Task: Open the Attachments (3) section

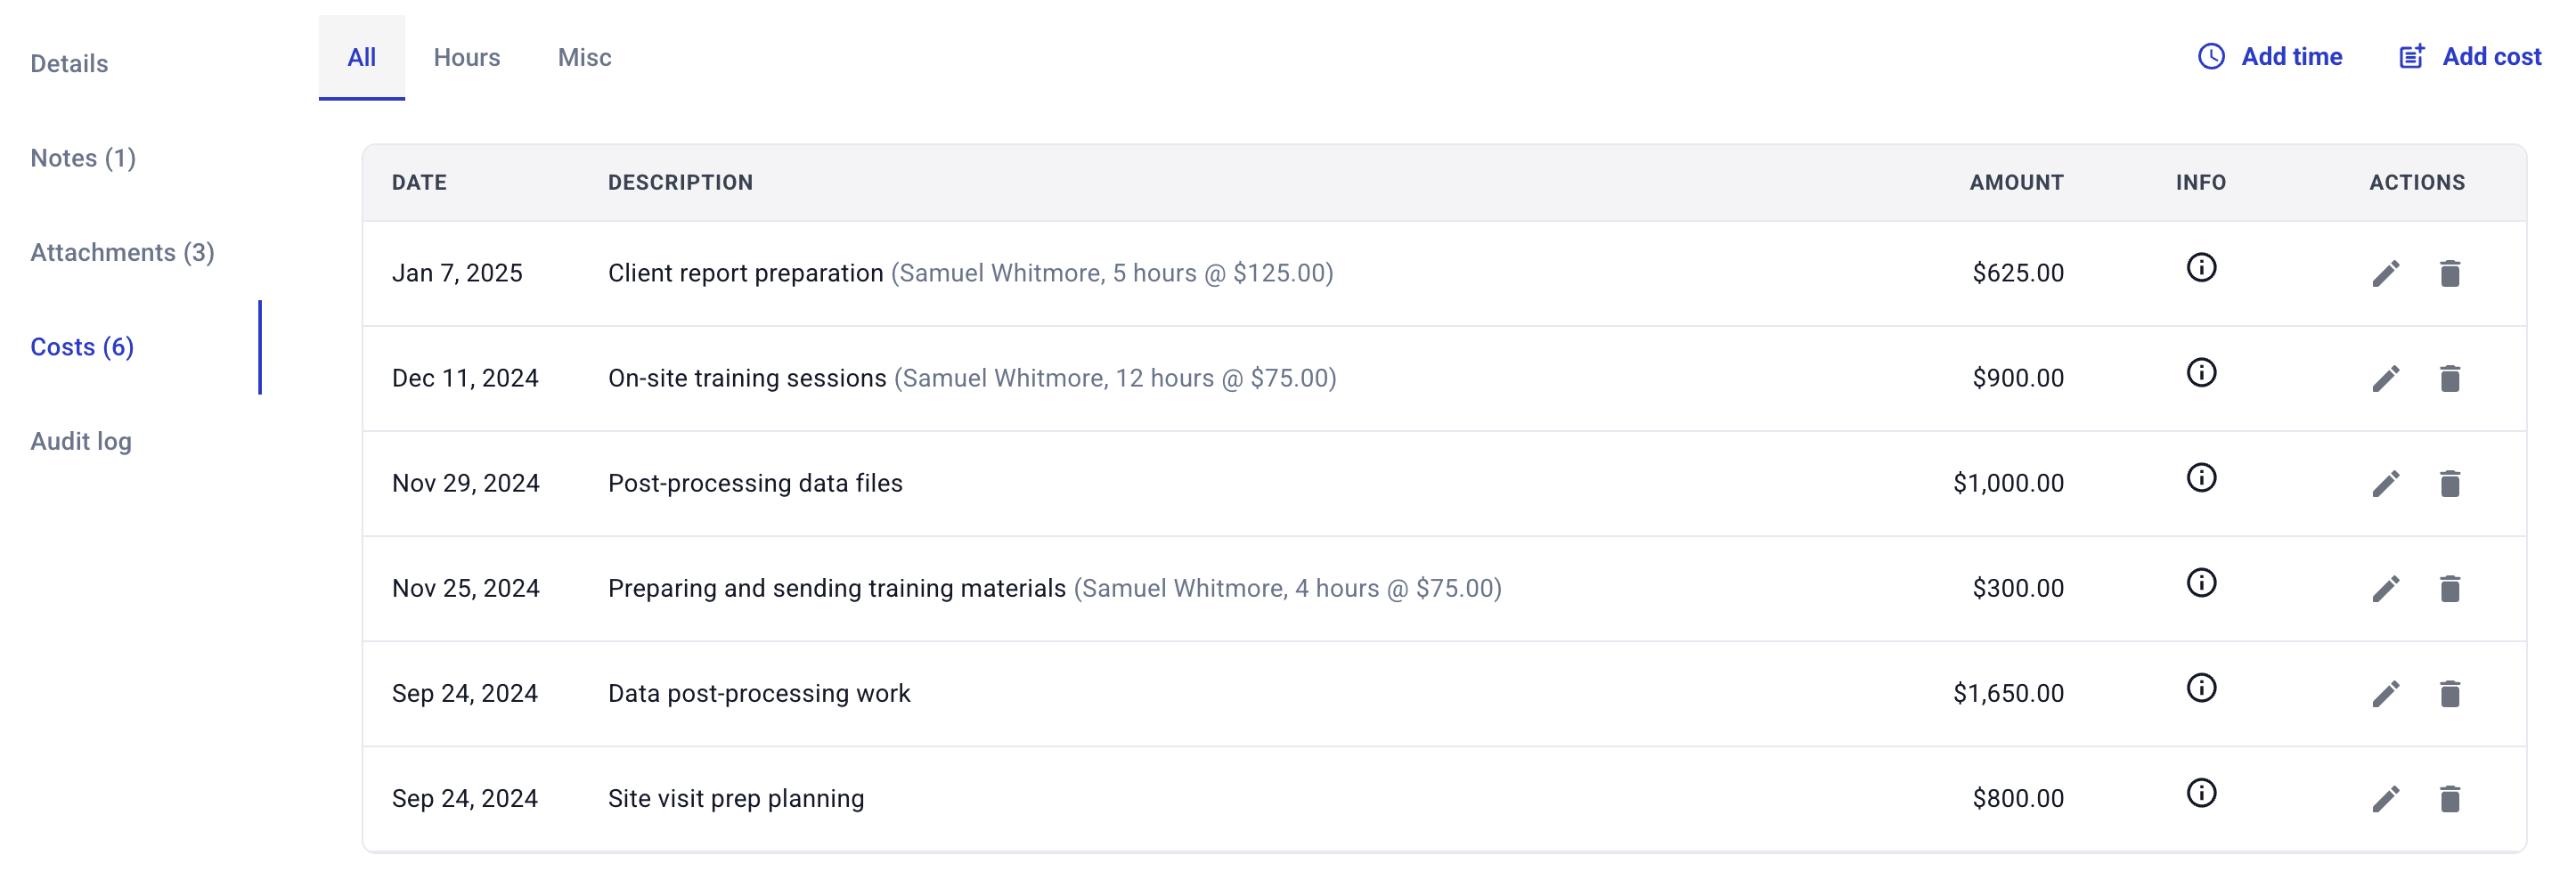Action: click(x=122, y=252)
